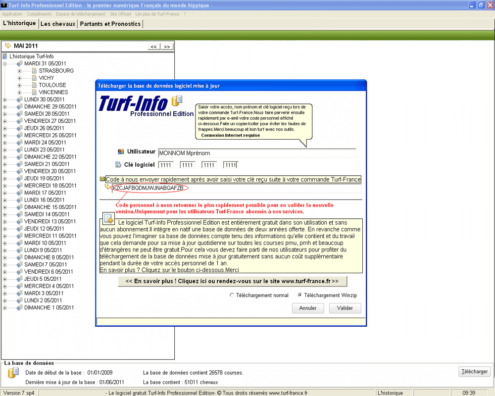Open the Site Officiel menu
This screenshot has height=396, width=495.
coord(120,14)
